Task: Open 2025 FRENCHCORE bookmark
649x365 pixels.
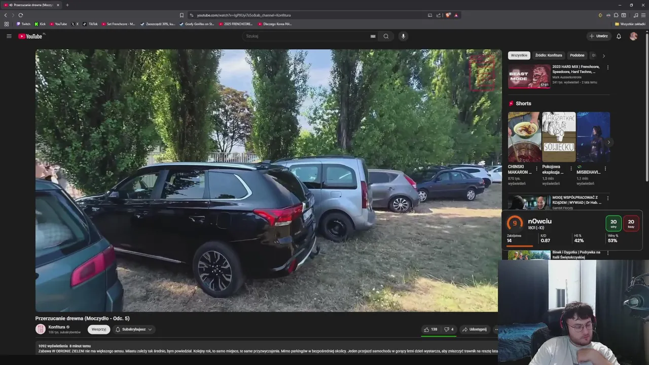Action: [x=236, y=24]
